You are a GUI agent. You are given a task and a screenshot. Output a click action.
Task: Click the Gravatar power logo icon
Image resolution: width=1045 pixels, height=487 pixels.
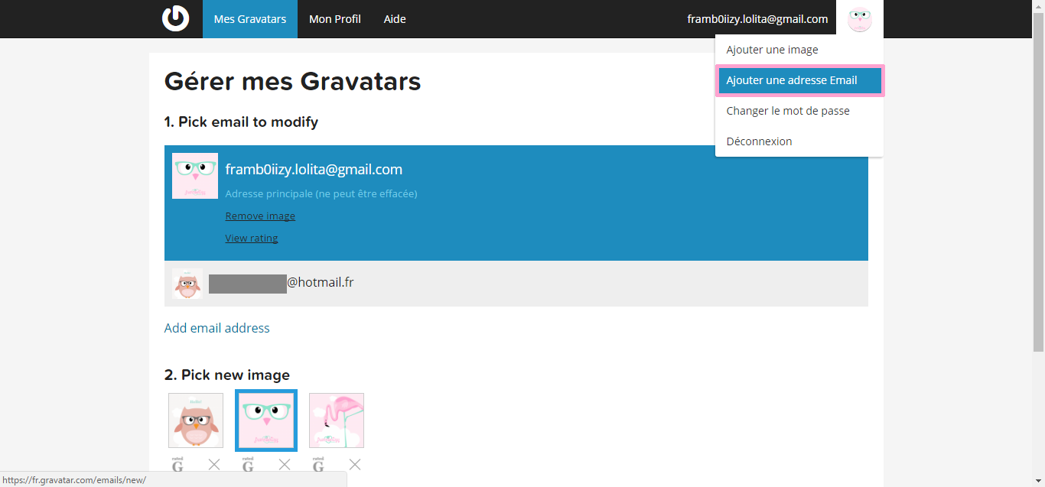[176, 18]
